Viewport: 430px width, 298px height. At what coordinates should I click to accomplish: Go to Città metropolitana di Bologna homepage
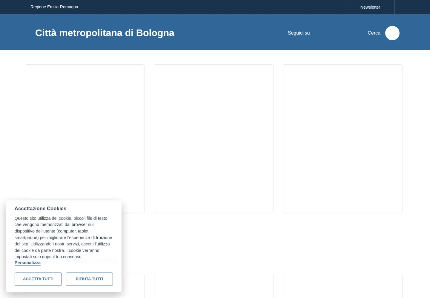(105, 33)
